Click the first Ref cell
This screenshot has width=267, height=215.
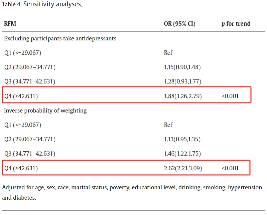[168, 53]
